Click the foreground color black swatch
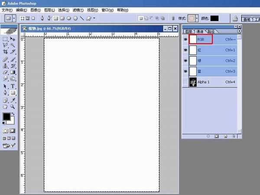This screenshot has height=195, width=260. pyautogui.click(x=6, y=117)
